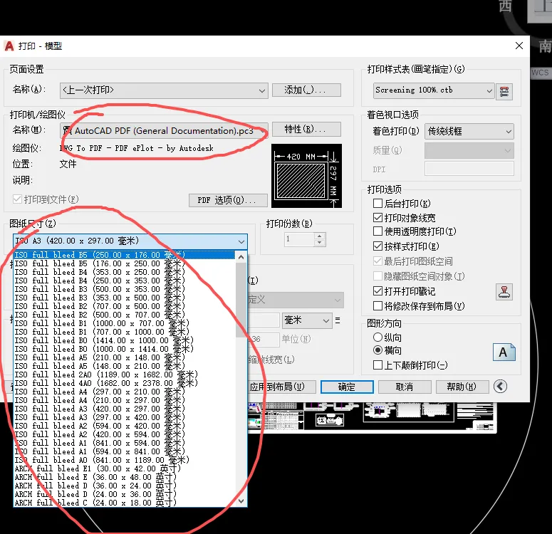Select ISO full bleed A3 (420.00 x 297.00)
Image resolution: width=552 pixels, height=534 pixels.
tap(124, 409)
